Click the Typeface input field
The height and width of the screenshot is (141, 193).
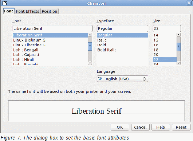pyautogui.click(x=122, y=28)
